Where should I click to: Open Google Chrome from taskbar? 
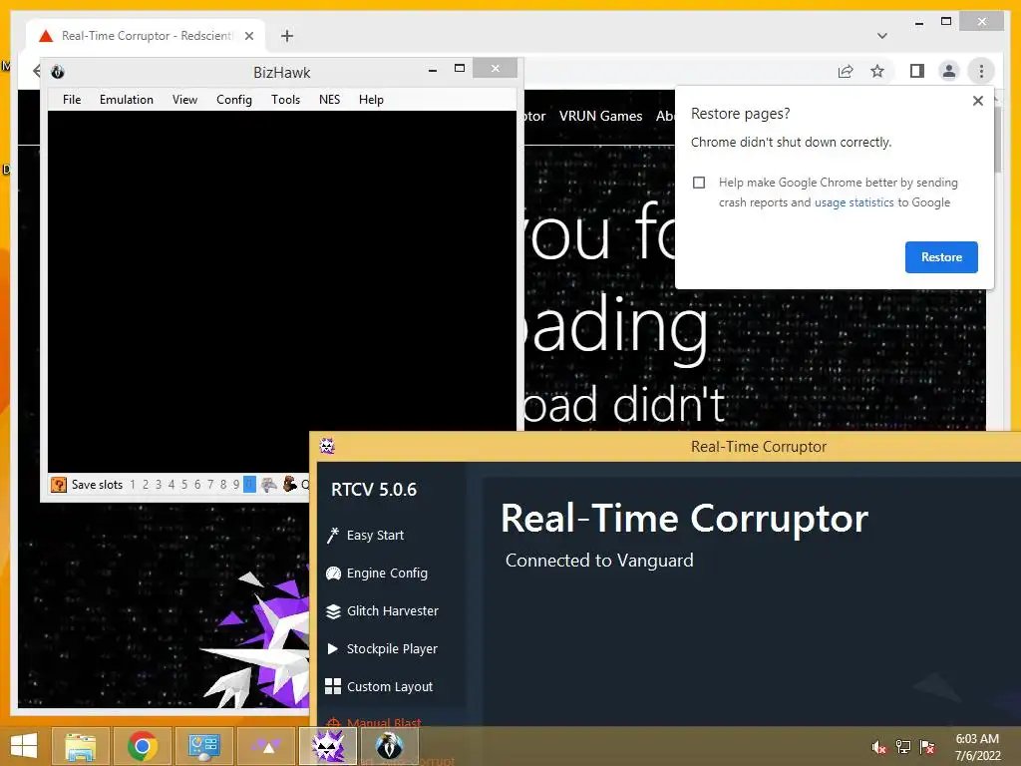pyautogui.click(x=143, y=746)
